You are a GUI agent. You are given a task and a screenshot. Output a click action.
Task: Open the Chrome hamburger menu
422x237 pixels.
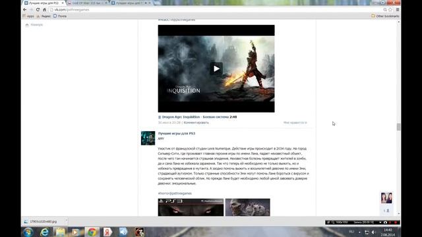(x=398, y=10)
